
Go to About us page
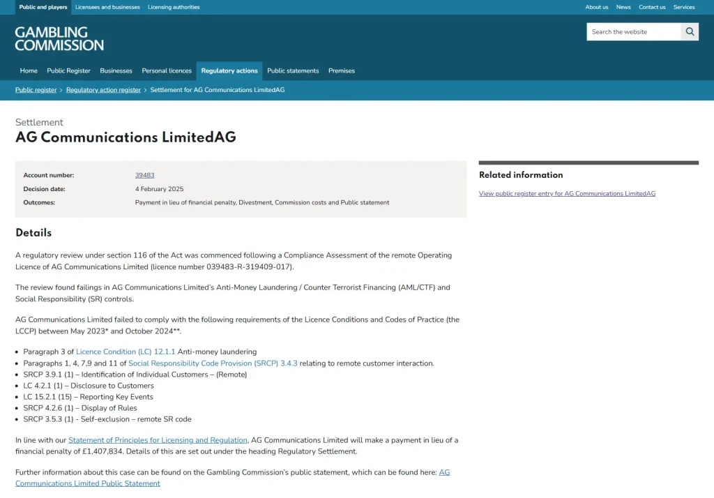tap(597, 7)
